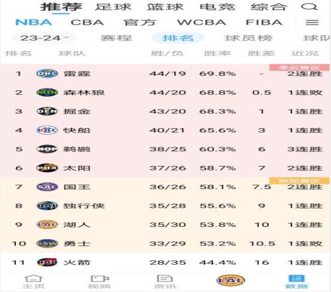331x292 pixels.
Task: Open the 视频 video icon
Action: [x=100, y=278]
